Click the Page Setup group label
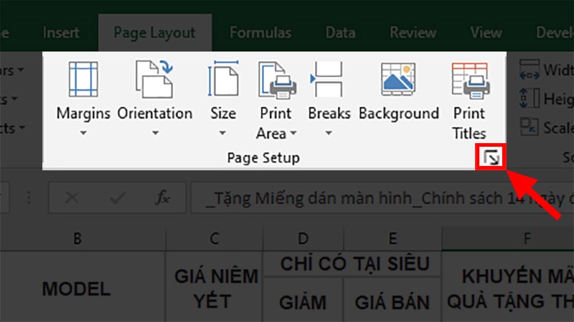Screen dimensions: 574x322 tap(263, 157)
